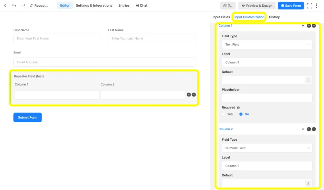Focus the repeater Column 1 input
This screenshot has height=190, width=324.
pyautogui.click(x=57, y=95)
